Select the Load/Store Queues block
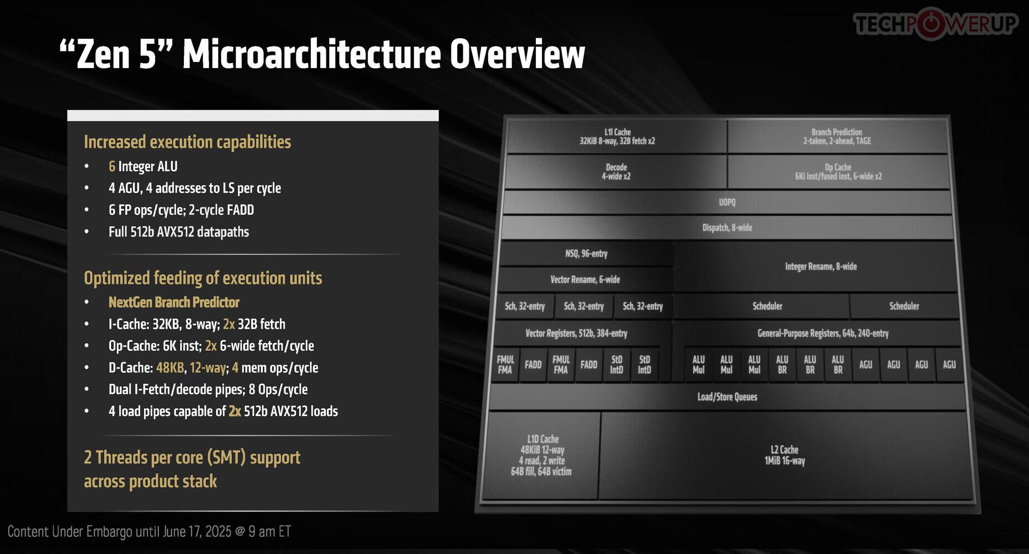 [x=726, y=397]
